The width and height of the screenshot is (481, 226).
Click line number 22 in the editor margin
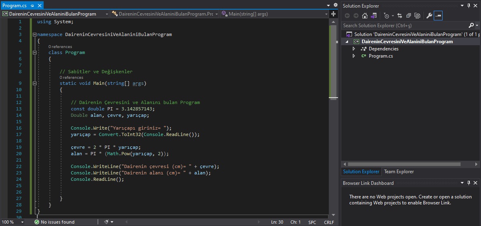(19, 166)
